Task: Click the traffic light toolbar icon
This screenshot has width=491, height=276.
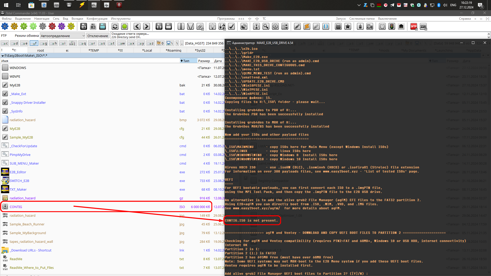Action: [392, 26]
